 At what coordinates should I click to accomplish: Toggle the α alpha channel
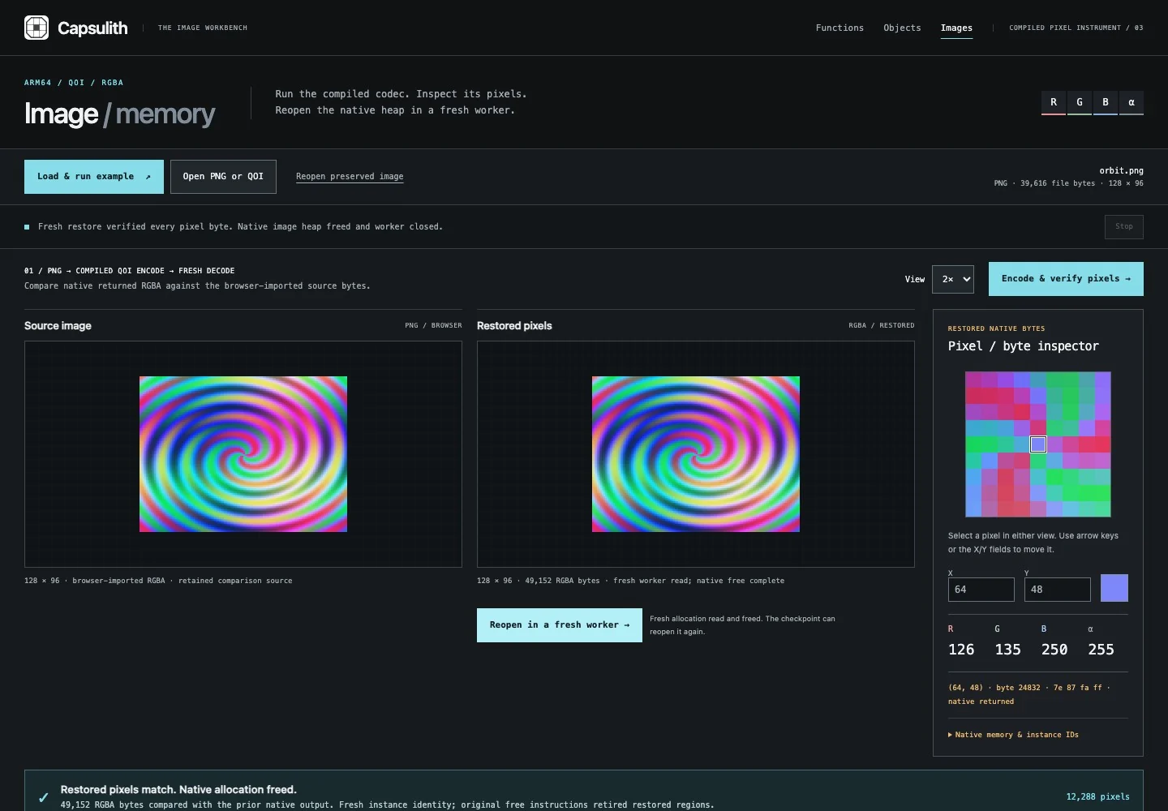point(1131,102)
